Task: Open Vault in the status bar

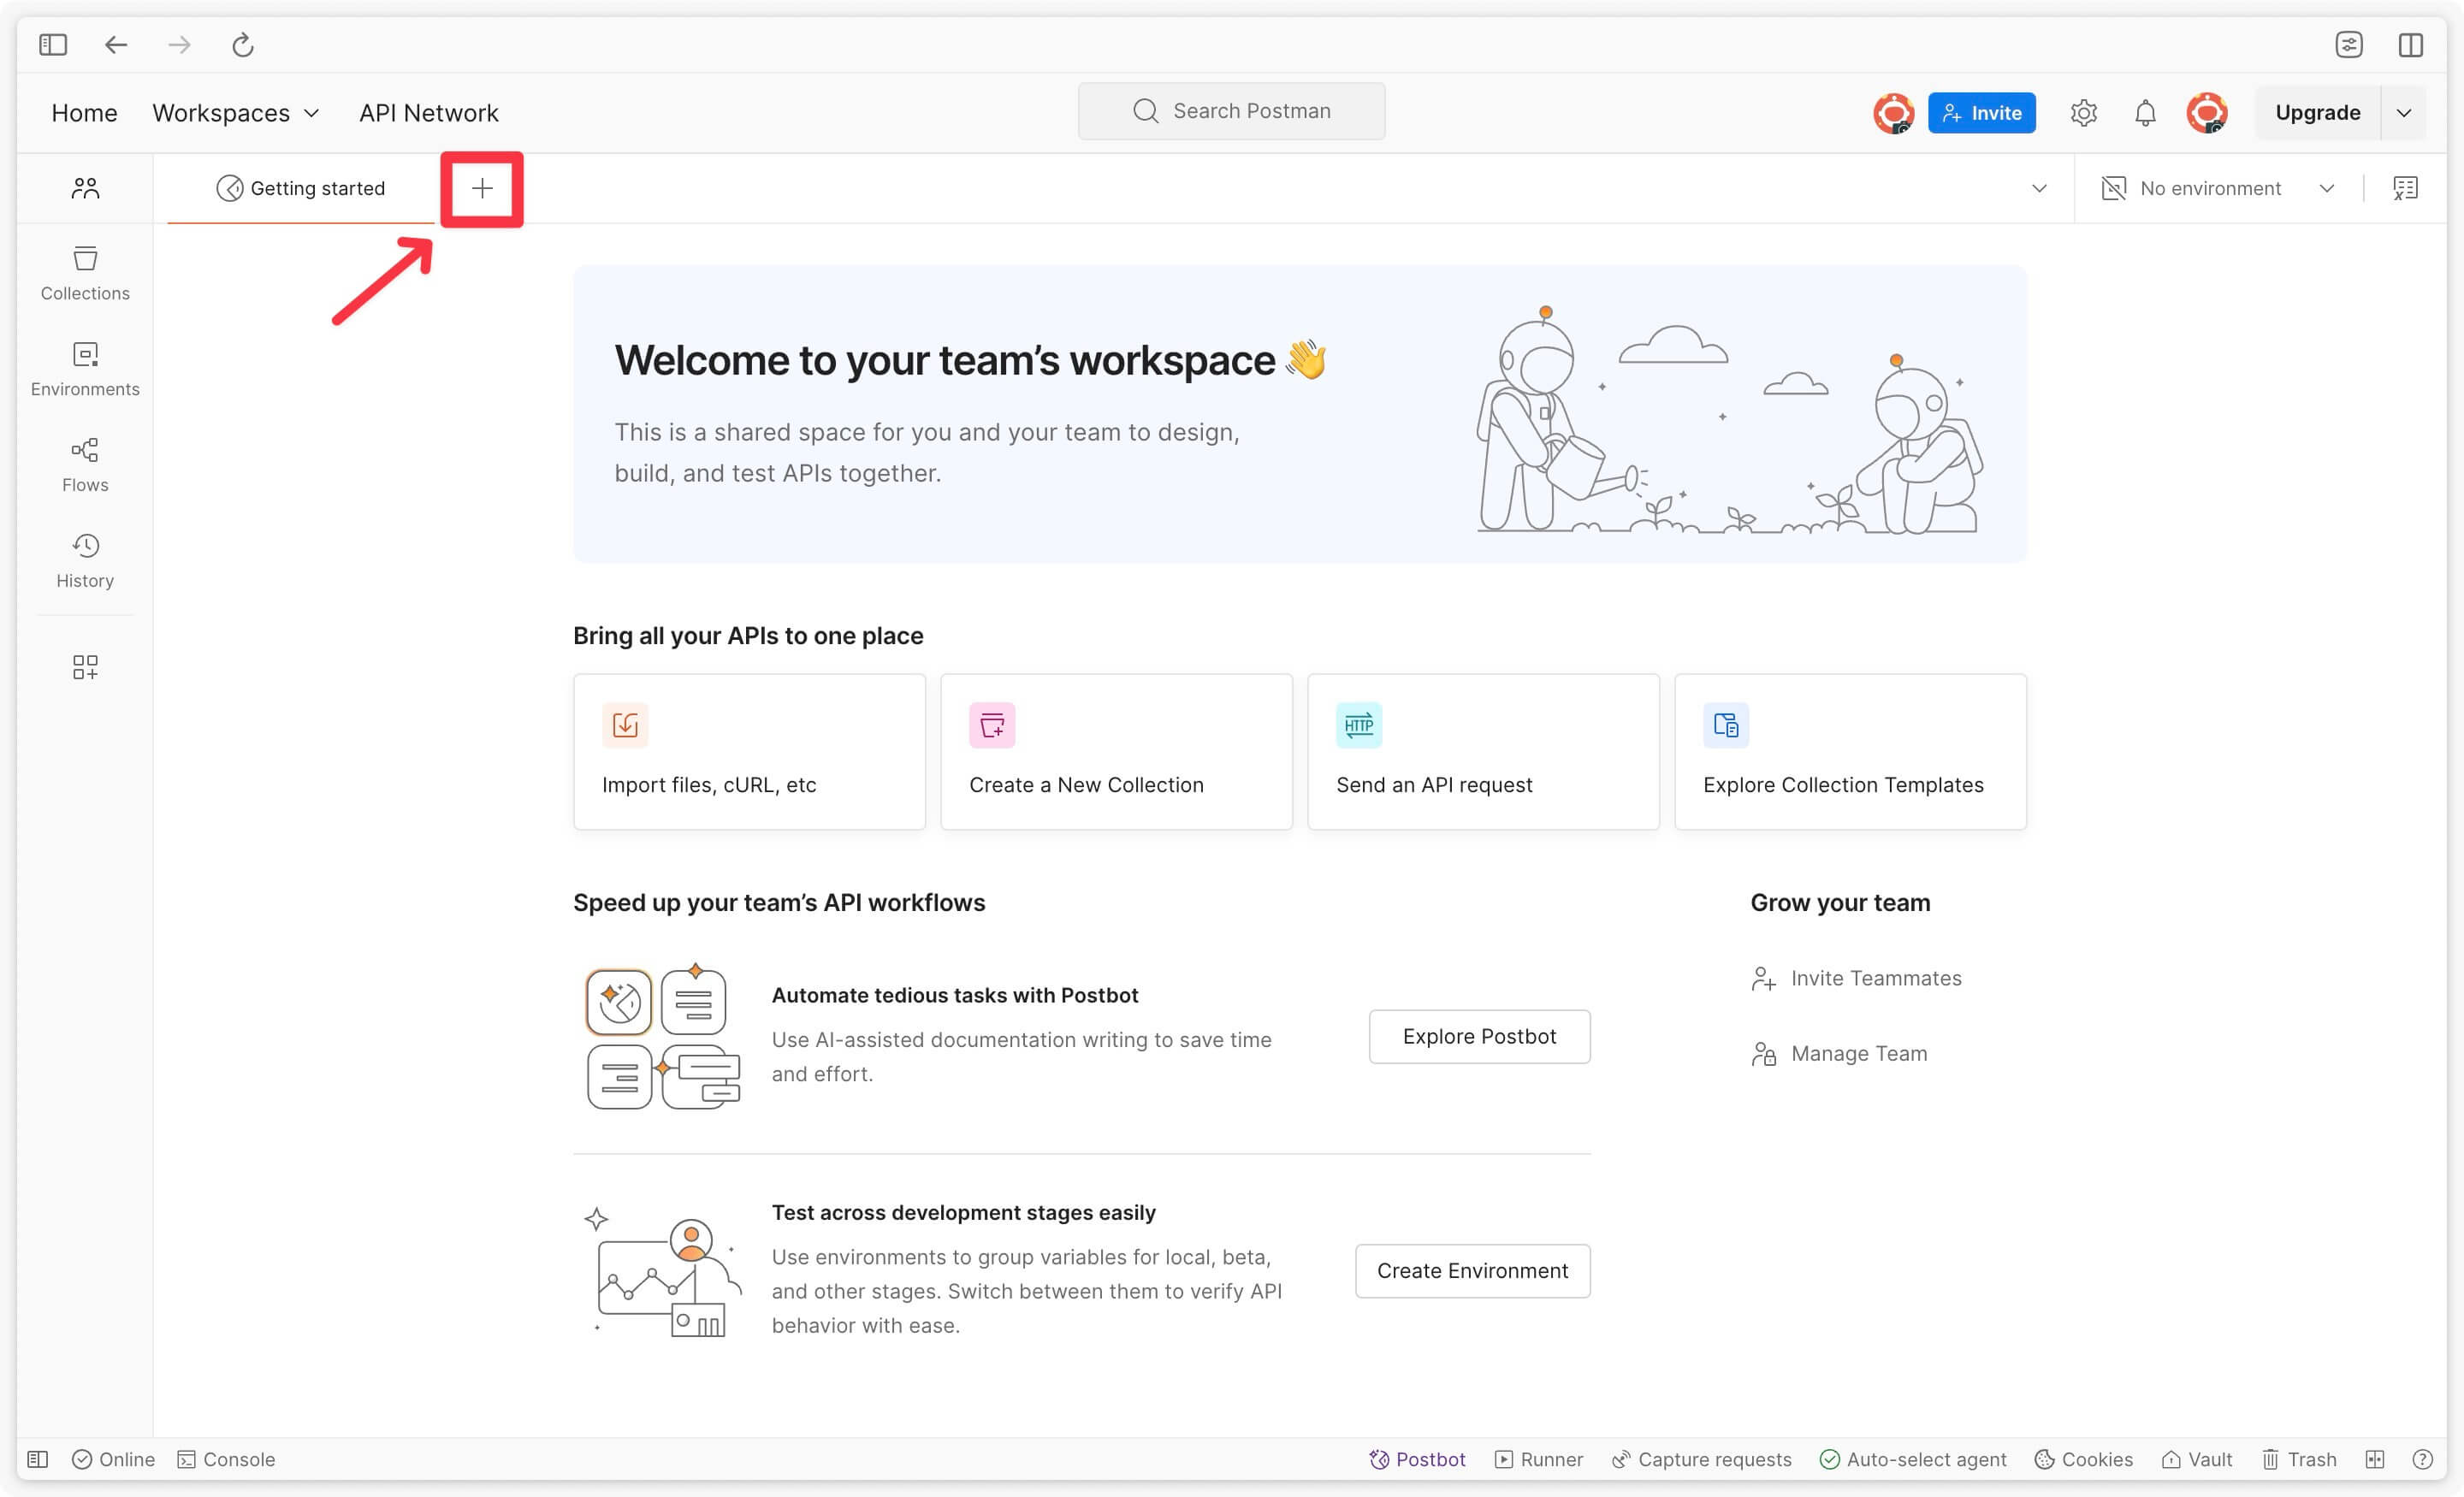Action: [x=2197, y=1459]
